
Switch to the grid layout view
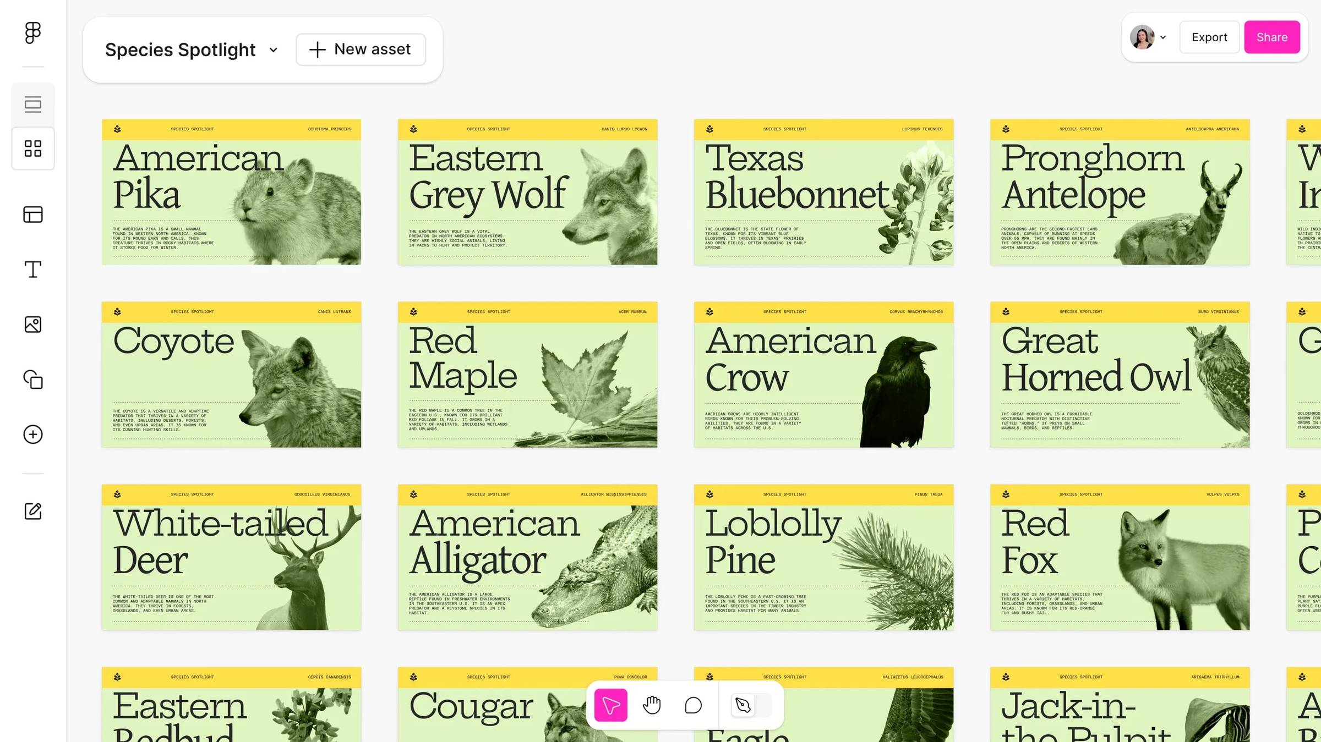point(33,149)
